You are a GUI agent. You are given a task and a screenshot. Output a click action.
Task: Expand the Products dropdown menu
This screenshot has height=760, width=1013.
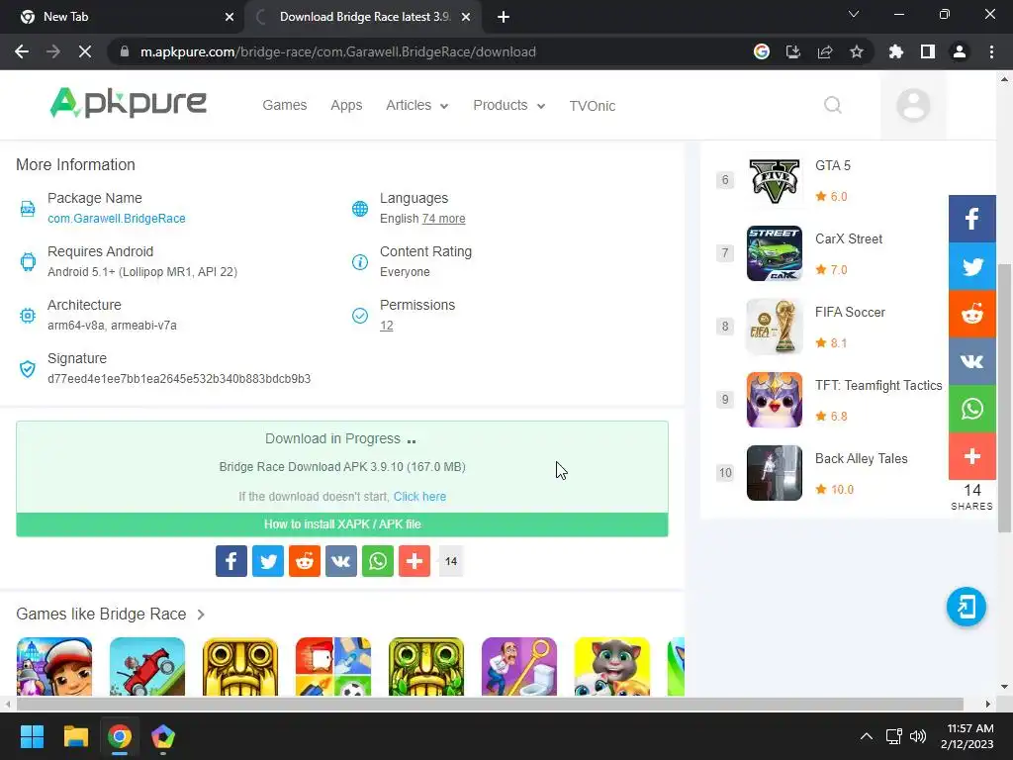(x=509, y=105)
